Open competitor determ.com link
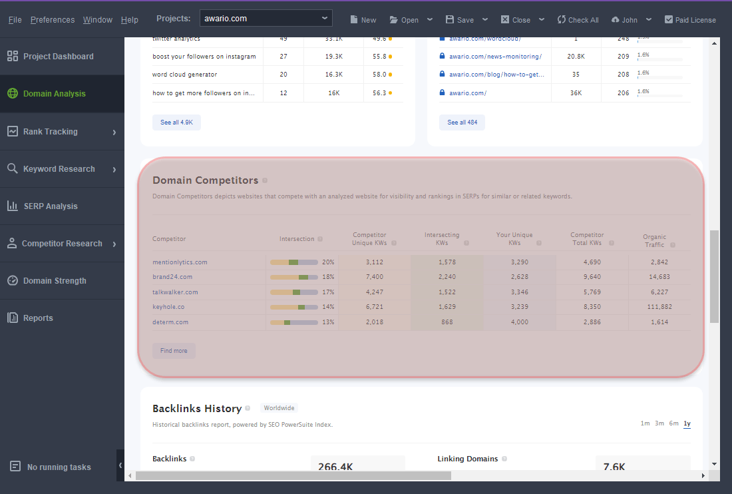The width and height of the screenshot is (732, 494). point(170,322)
